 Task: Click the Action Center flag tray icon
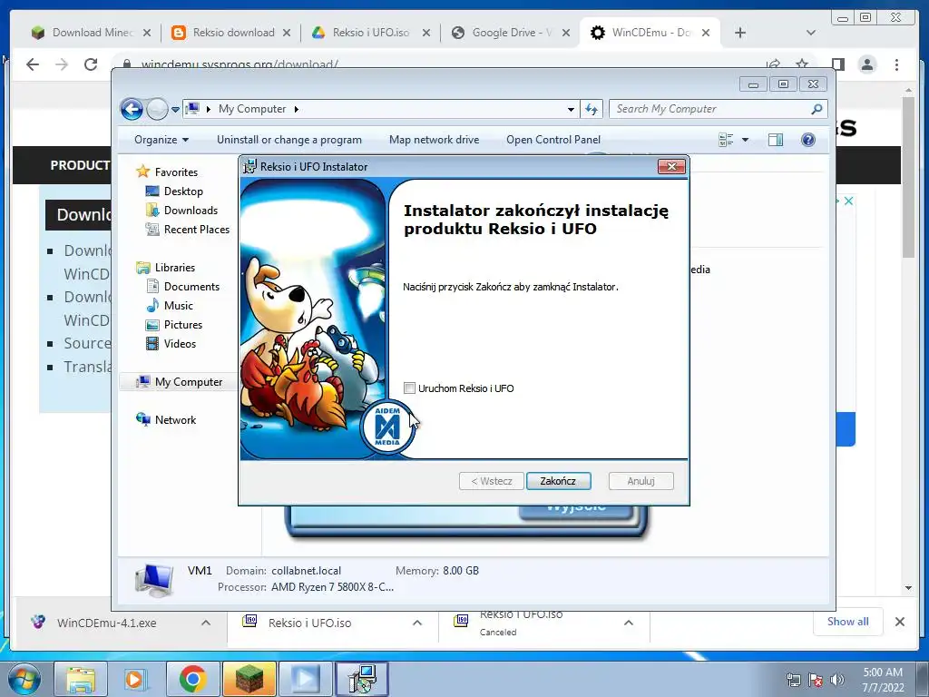[816, 680]
